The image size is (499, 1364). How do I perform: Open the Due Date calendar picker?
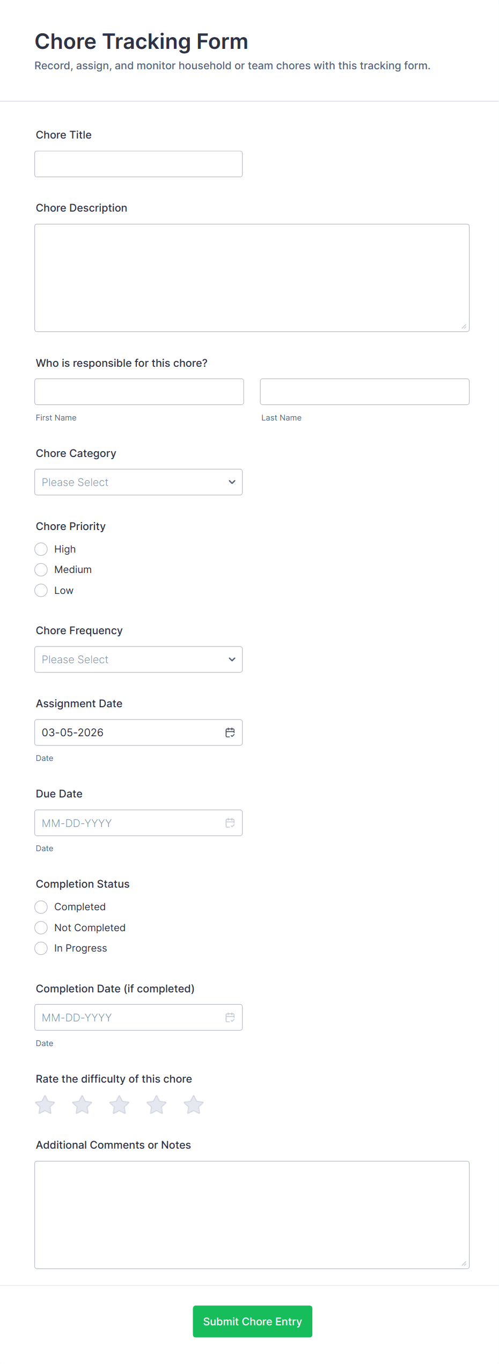(x=230, y=823)
